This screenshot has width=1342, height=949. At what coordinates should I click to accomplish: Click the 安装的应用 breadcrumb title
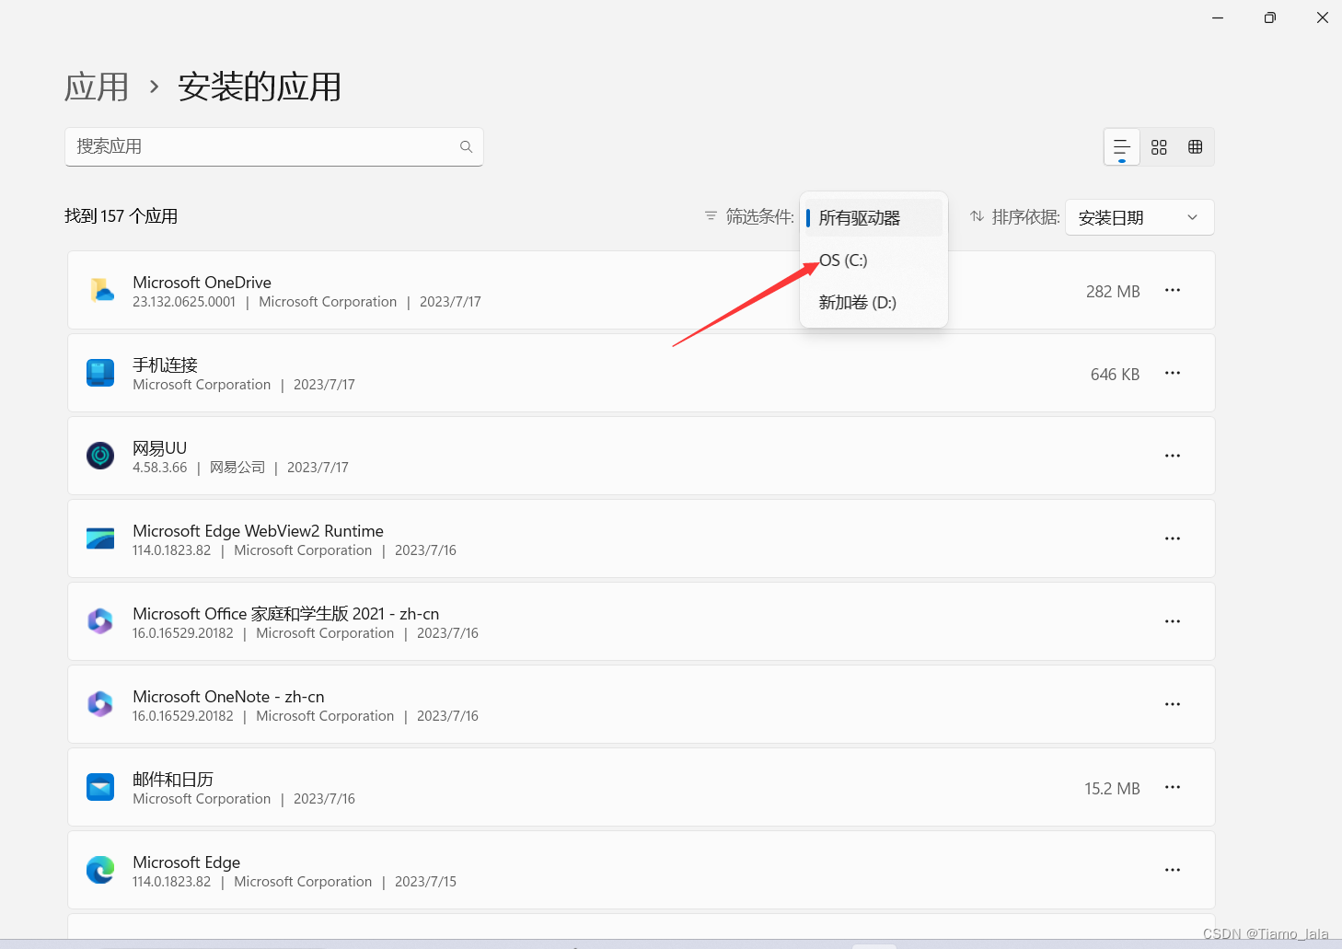tap(260, 87)
